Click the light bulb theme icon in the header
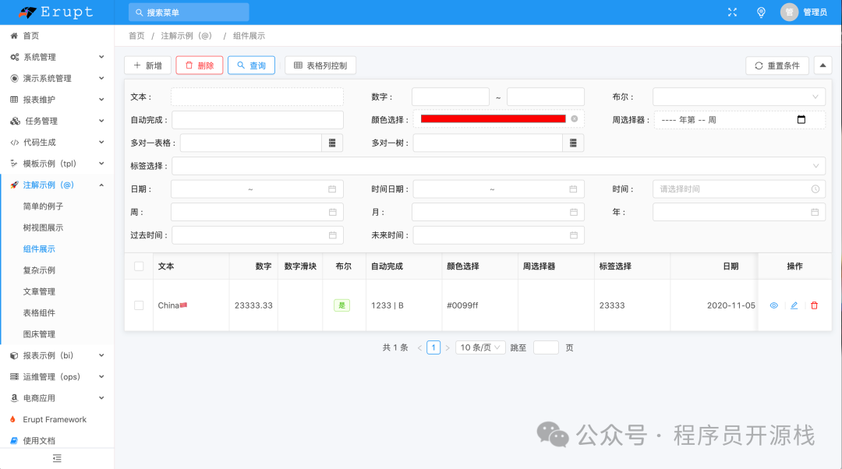 [761, 12]
